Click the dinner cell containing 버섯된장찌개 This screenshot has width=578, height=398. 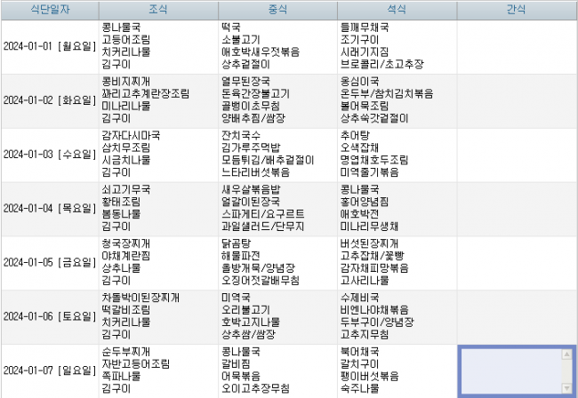[x=396, y=262]
